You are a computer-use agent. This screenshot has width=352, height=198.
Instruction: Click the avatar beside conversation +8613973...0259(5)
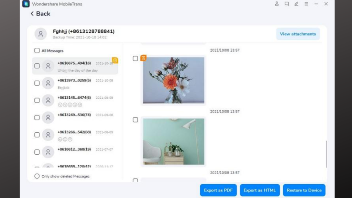(48, 83)
